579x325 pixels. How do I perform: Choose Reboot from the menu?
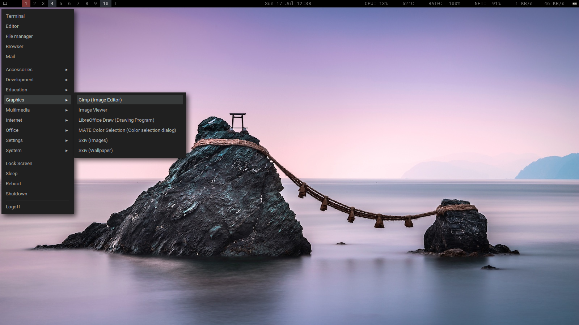coord(38,184)
